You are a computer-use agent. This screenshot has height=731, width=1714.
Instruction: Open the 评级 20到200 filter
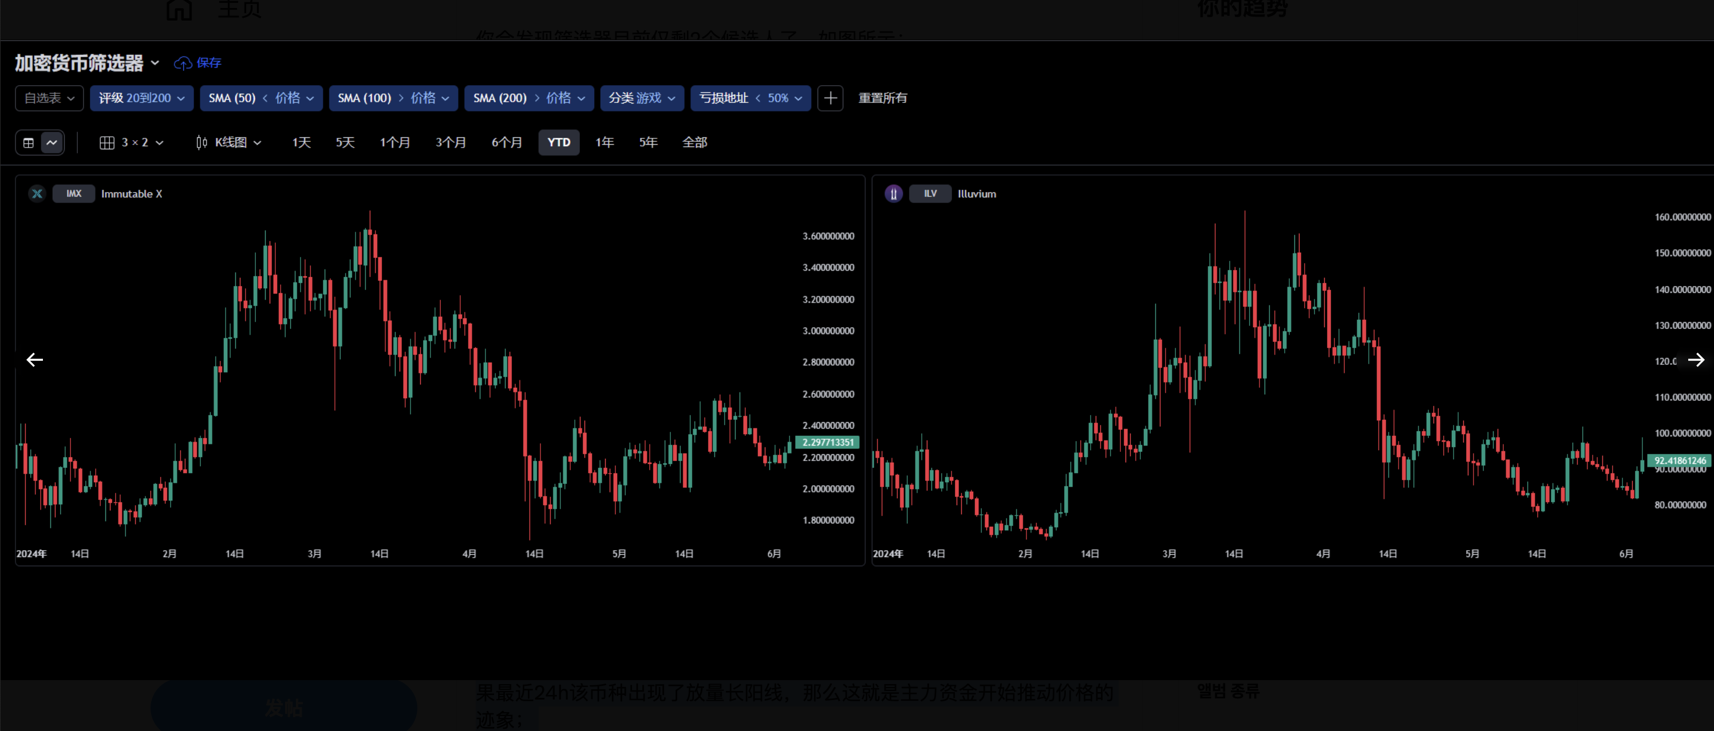142,98
